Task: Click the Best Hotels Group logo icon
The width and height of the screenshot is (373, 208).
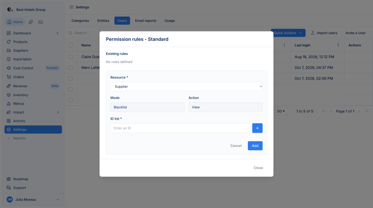Action: click(10, 10)
